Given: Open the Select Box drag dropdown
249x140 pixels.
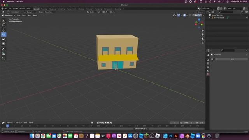Looking at the screenshot, I should [x=50, y=12].
